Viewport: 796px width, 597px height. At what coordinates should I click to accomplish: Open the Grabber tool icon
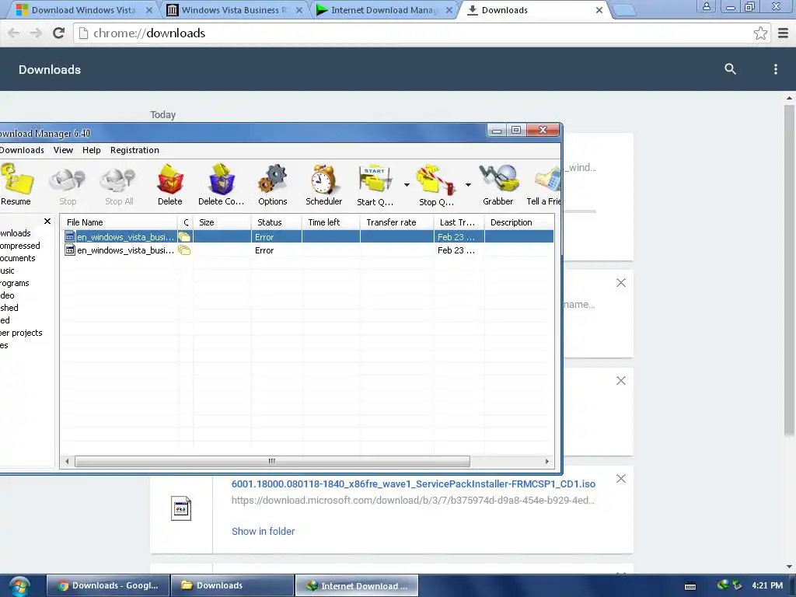(x=498, y=185)
